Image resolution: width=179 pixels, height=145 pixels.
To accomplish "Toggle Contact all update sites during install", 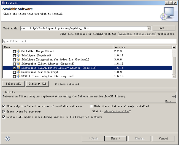I will pos(4,117).
